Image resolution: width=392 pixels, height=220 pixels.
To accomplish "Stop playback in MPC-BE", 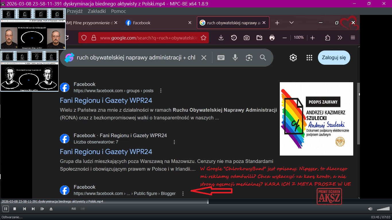I will coord(15,209).
